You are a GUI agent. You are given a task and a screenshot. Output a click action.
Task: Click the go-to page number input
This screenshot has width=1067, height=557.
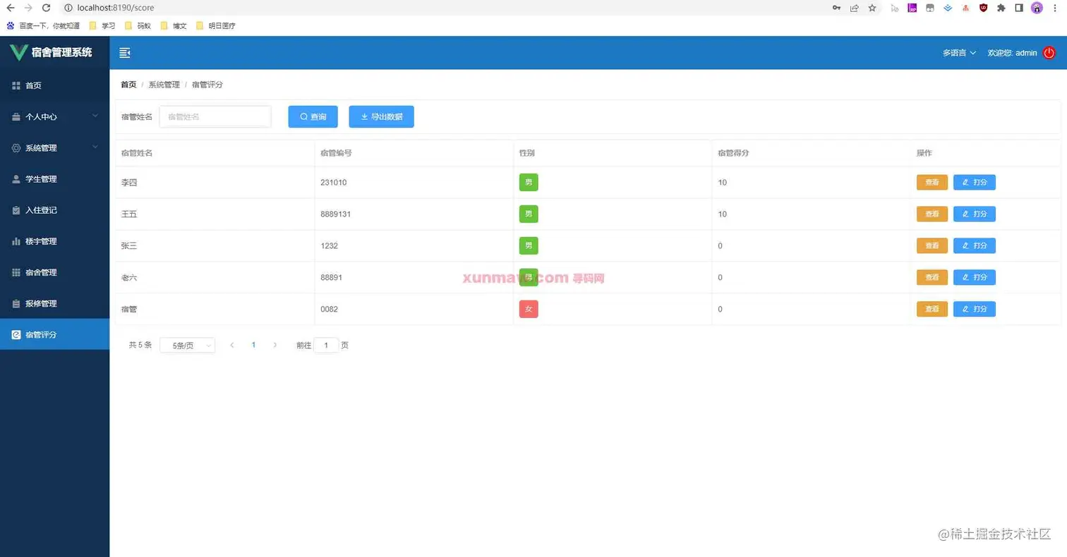326,345
